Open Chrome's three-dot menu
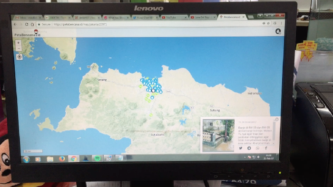333x187 pixels. (x=282, y=23)
